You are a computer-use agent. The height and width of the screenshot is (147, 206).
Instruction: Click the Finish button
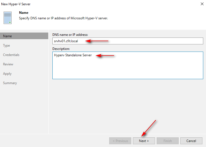(x=168, y=141)
